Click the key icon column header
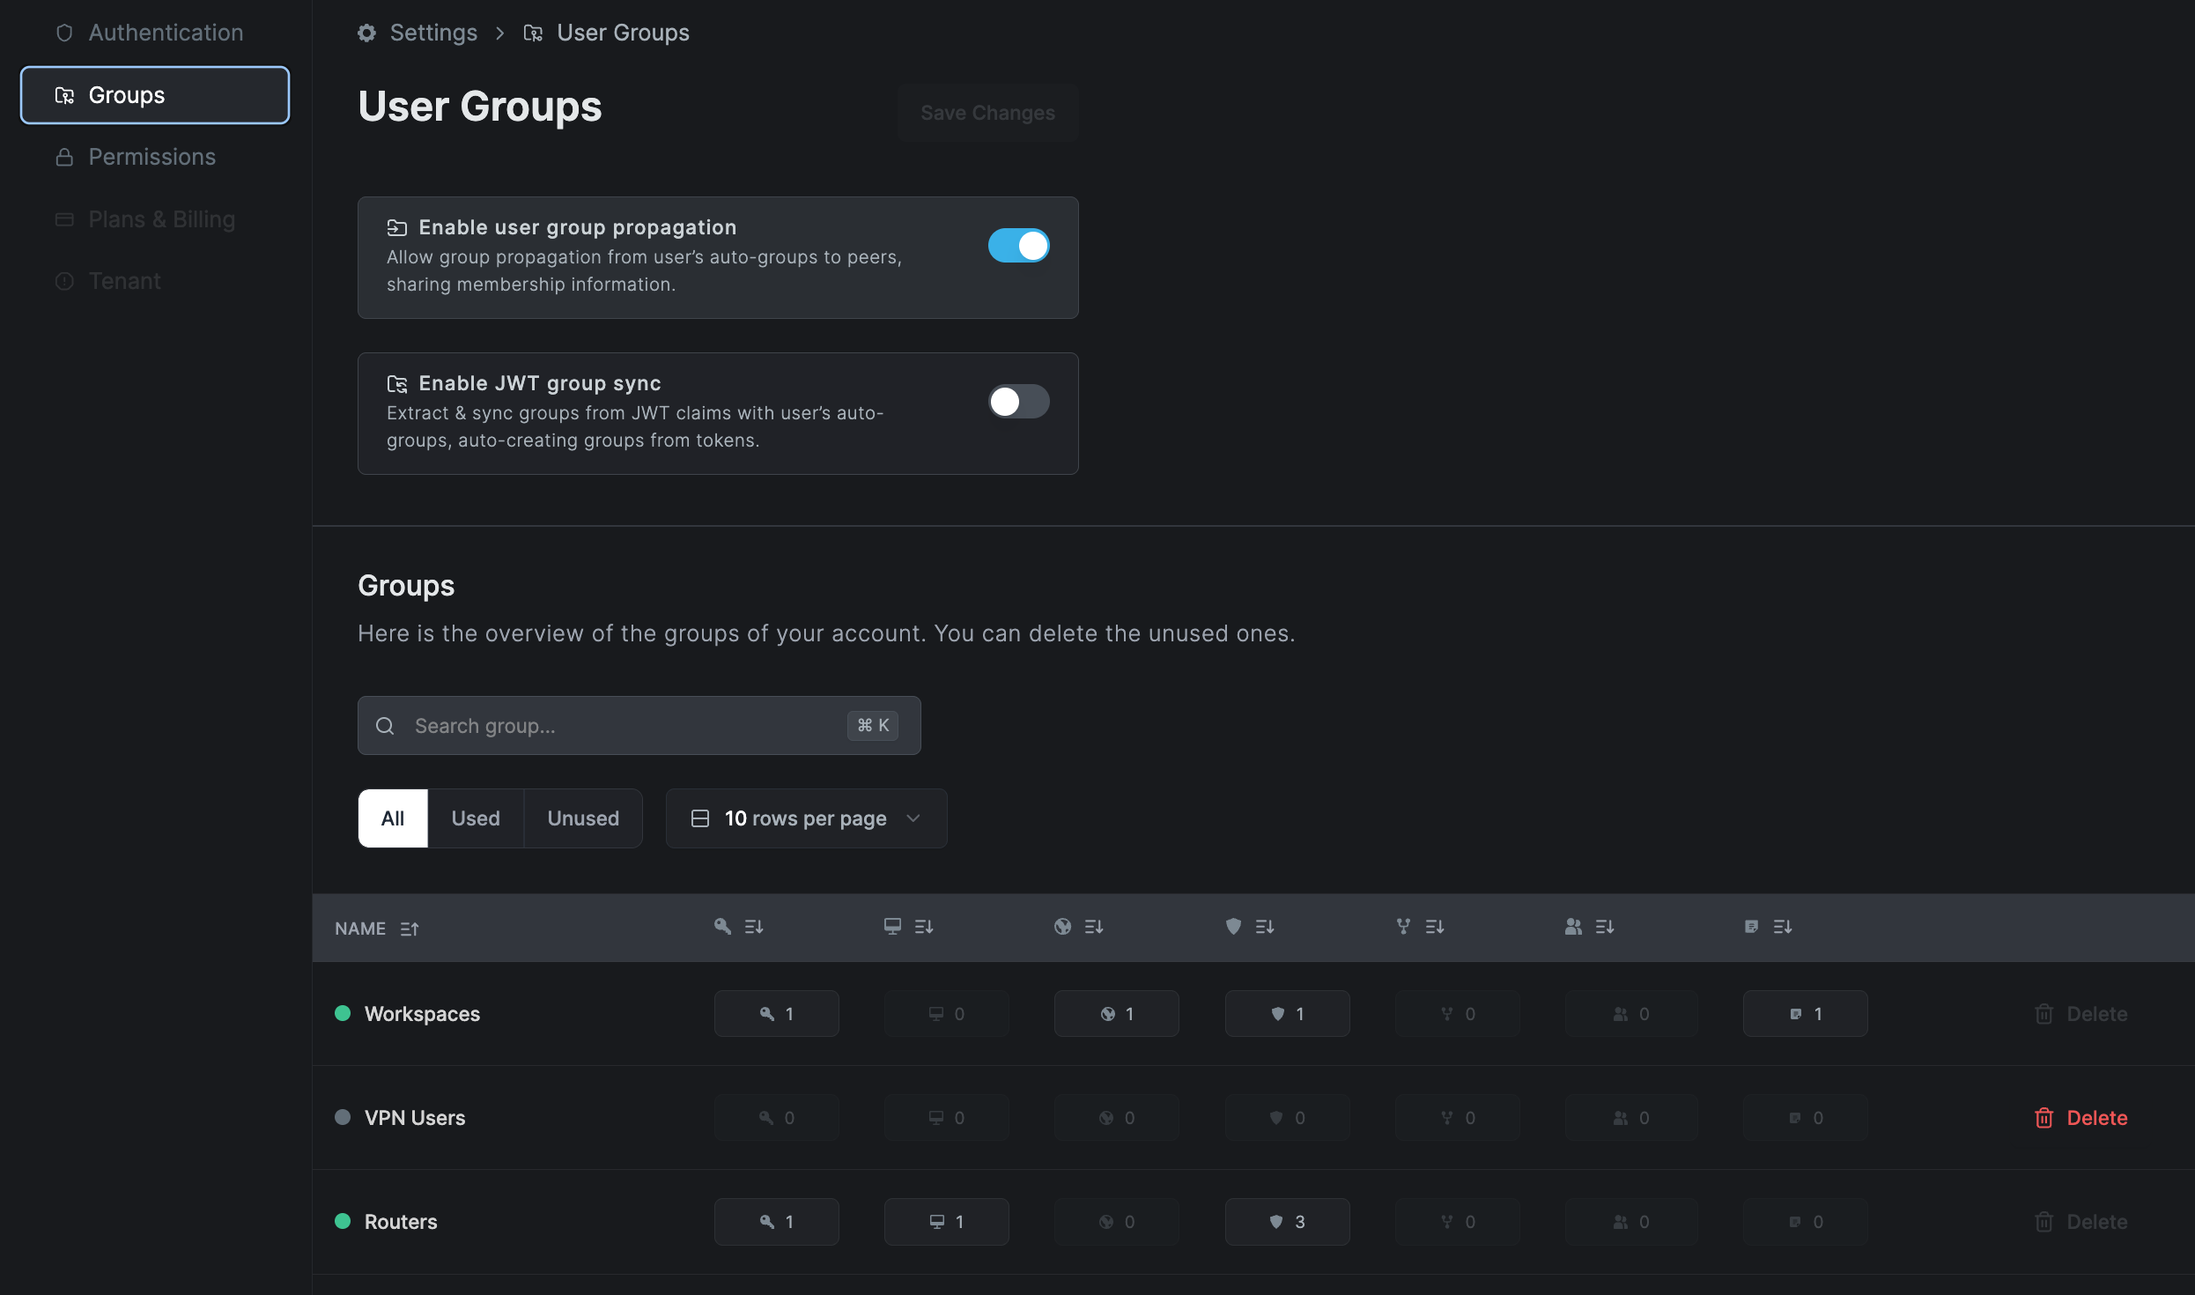Screen dimensions: 2195x1295 (x=721, y=926)
